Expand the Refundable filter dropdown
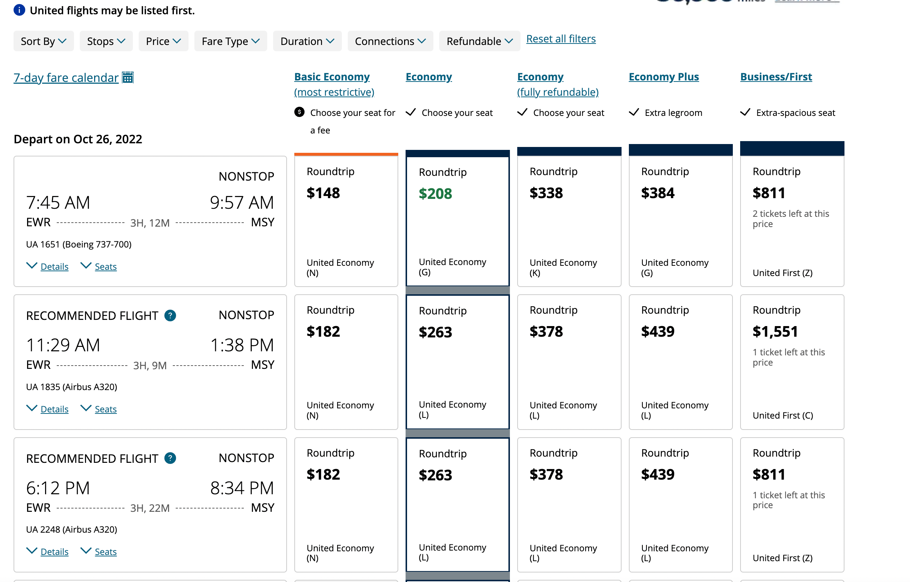Screen dimensions: 910x582 479,41
